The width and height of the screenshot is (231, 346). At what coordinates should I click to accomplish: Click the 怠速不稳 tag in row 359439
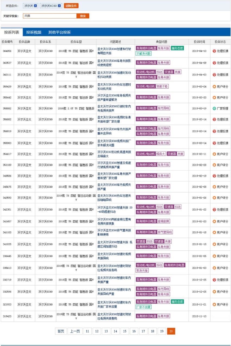(x=162, y=86)
